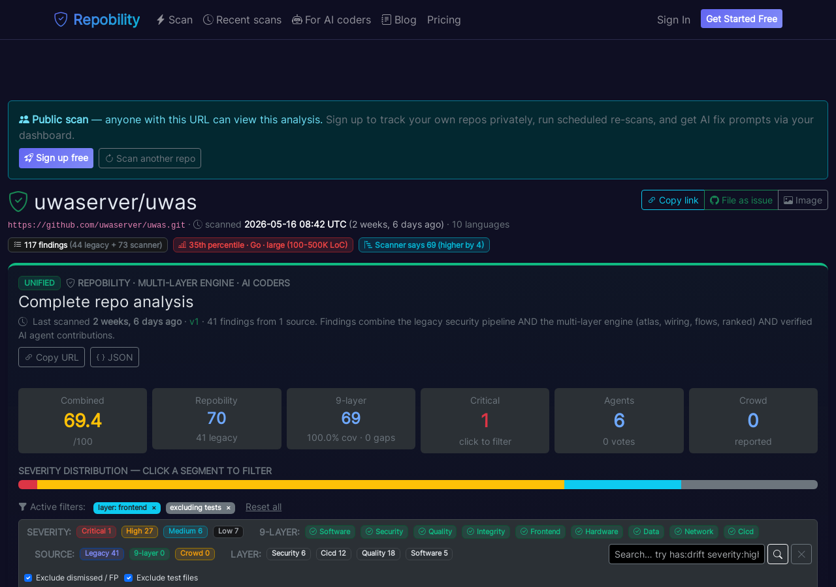Click yellow high segment of severity bar

click(x=300, y=485)
